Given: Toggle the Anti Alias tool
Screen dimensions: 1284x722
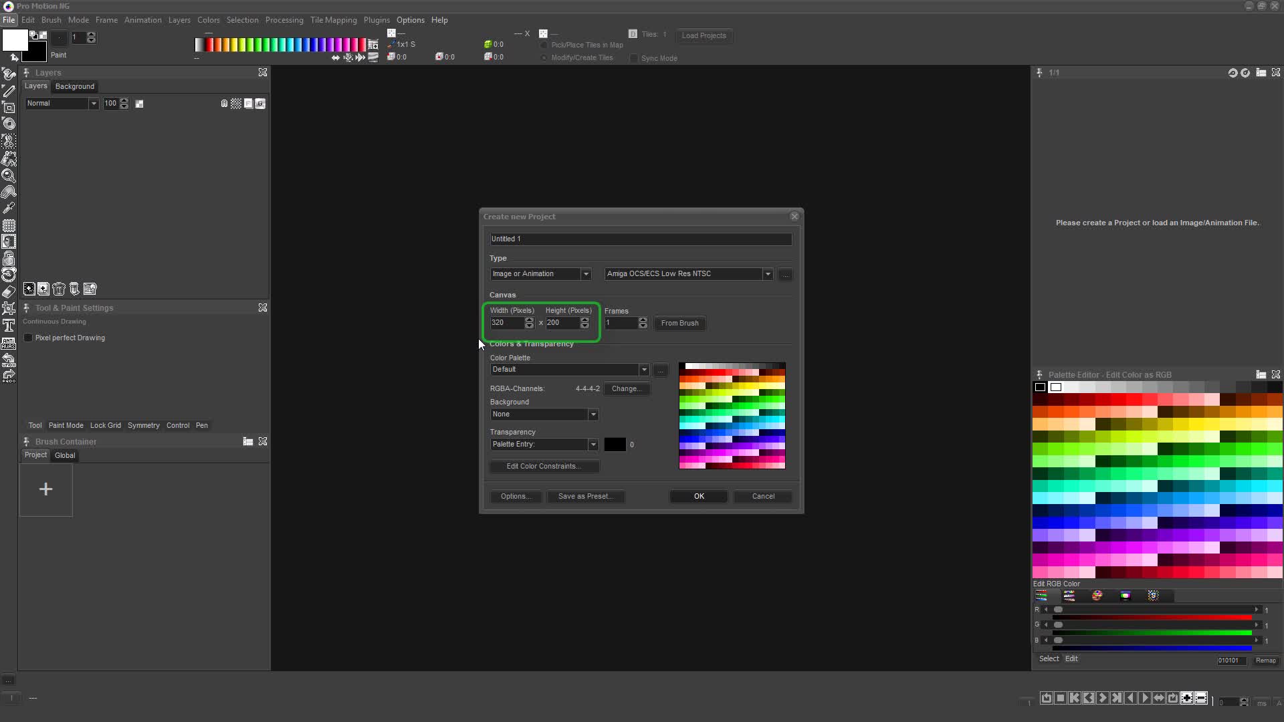Looking at the screenshot, I should tap(9, 344).
